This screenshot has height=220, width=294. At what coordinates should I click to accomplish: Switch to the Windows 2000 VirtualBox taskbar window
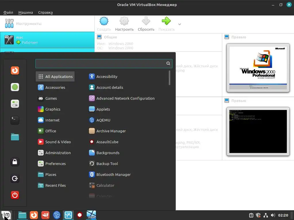(91, 215)
